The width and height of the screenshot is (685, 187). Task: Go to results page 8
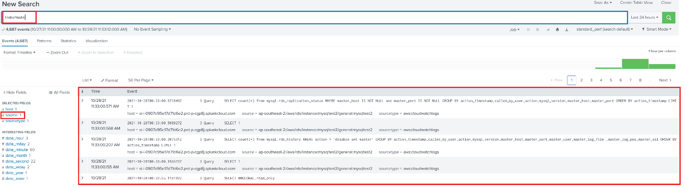coord(640,80)
